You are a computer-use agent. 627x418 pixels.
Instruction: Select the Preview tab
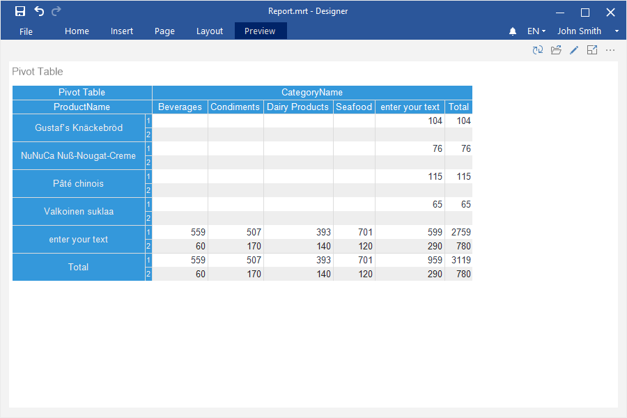pyautogui.click(x=261, y=31)
